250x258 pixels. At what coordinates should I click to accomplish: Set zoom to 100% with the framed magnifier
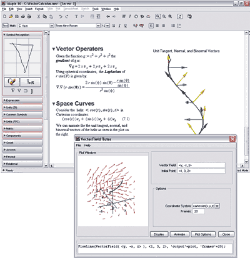click(157, 16)
